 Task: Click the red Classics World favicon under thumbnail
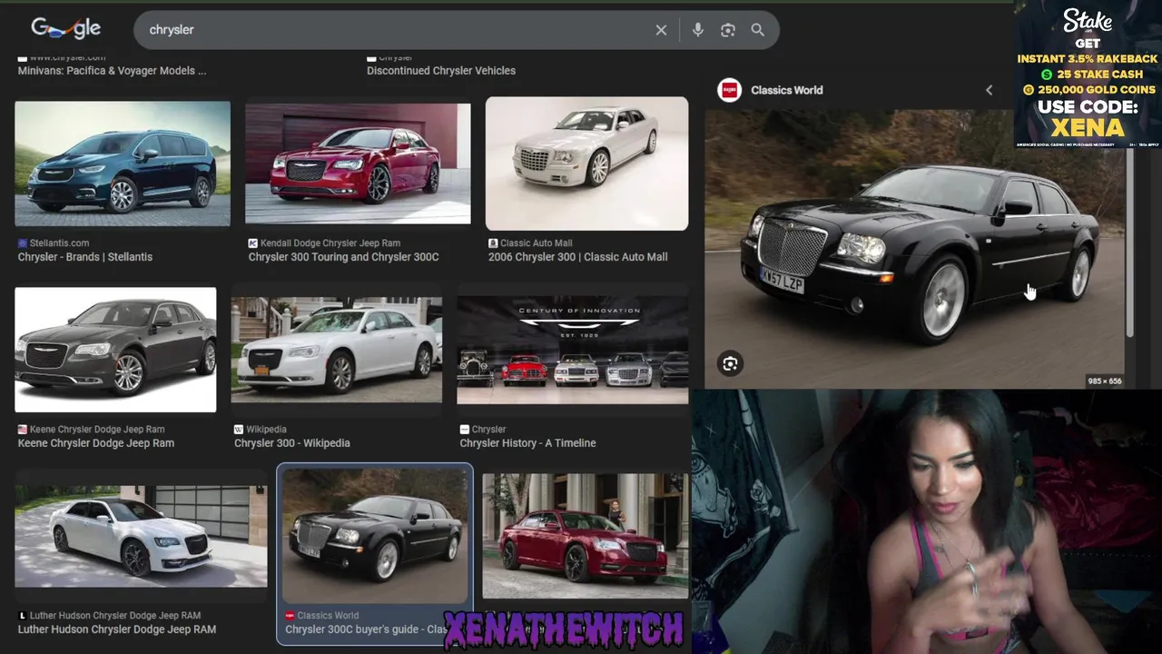point(290,616)
